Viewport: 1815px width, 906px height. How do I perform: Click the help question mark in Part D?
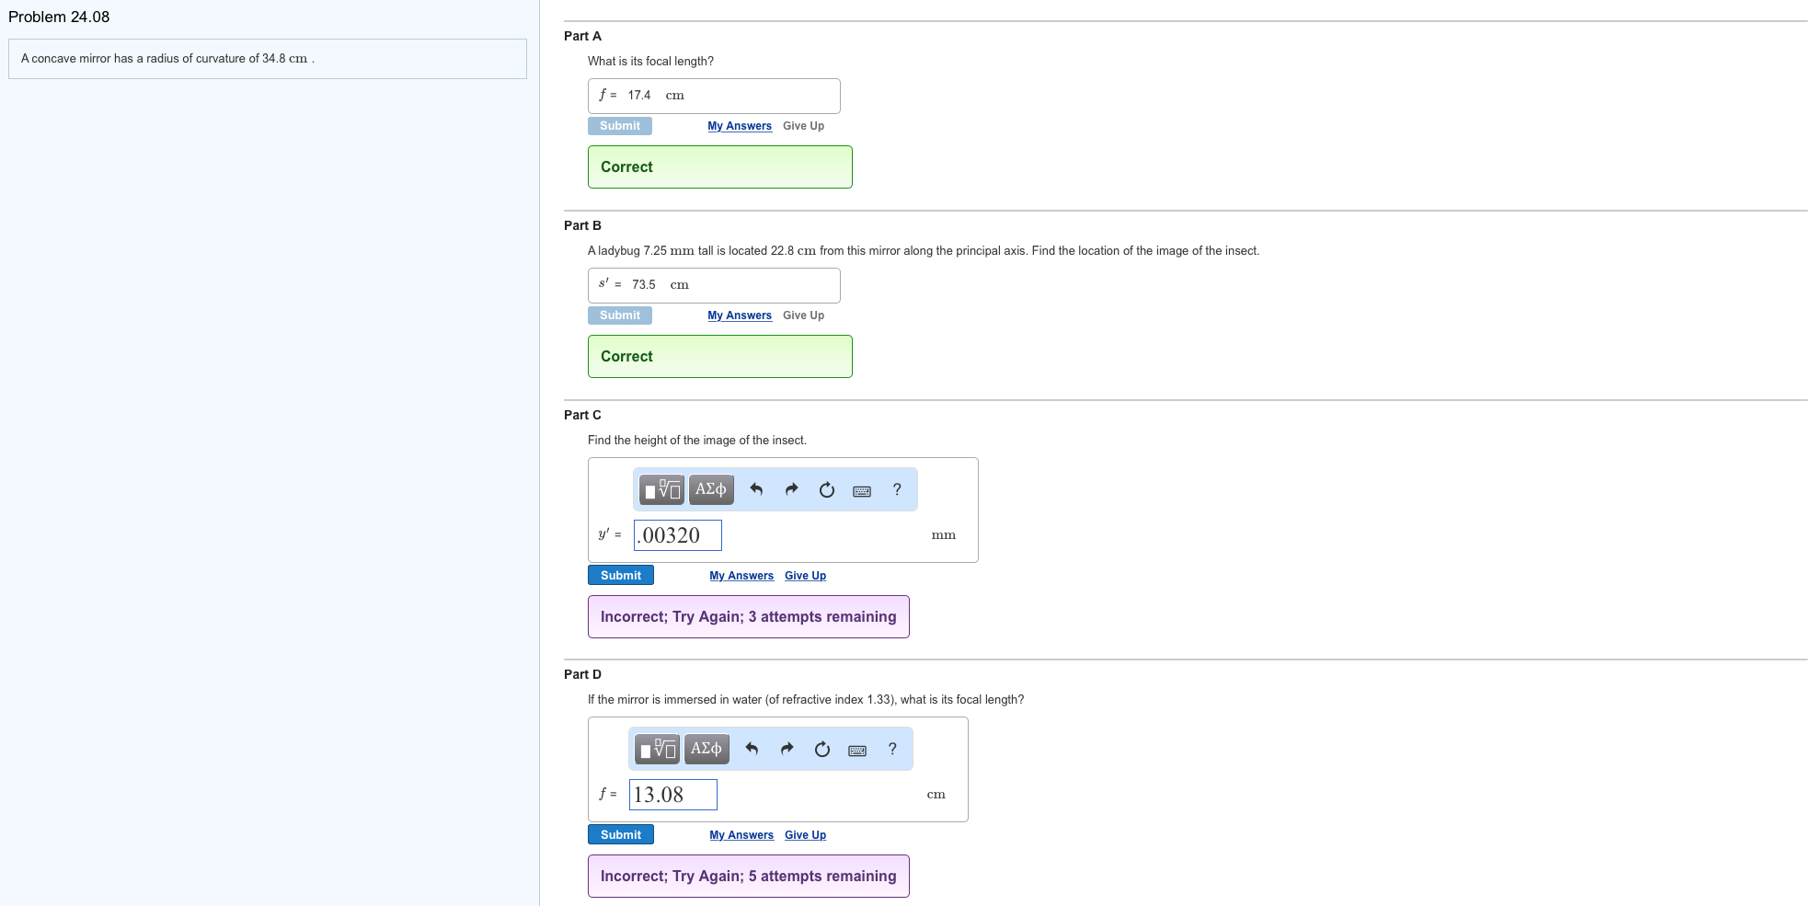pyautogui.click(x=892, y=749)
